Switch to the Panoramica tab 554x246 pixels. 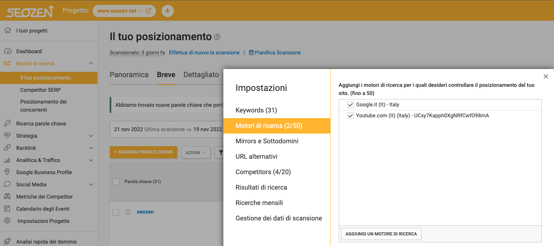129,75
